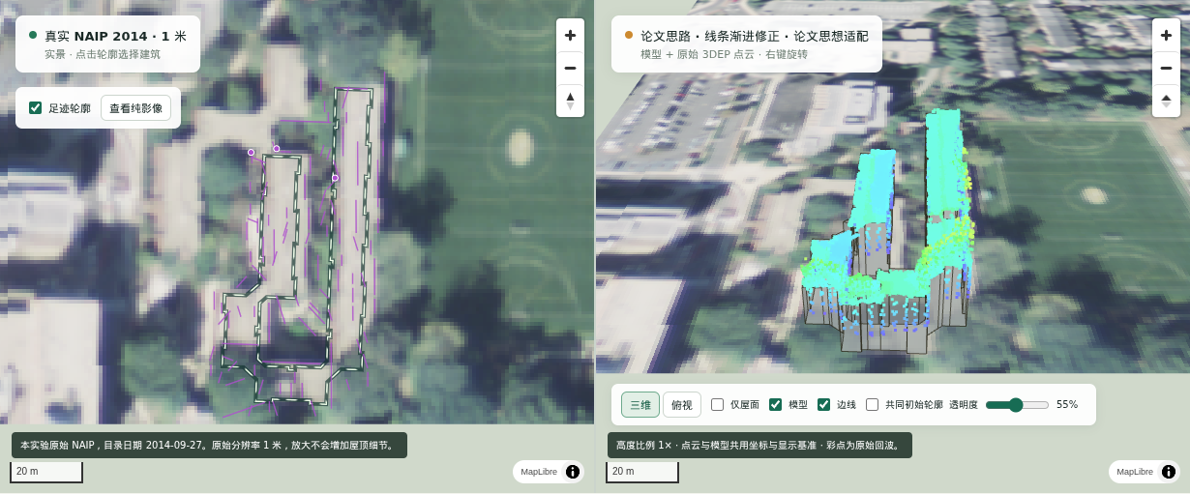Adjust the 透明度 slider
The height and width of the screenshot is (494, 1190).
coord(1017,405)
